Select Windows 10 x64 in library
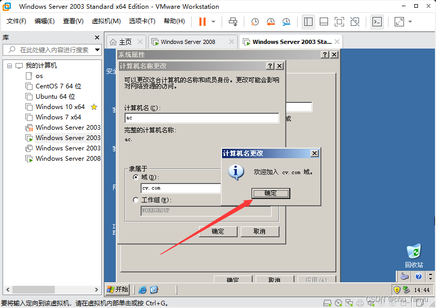Screen dimensions: 436x308 [60, 107]
